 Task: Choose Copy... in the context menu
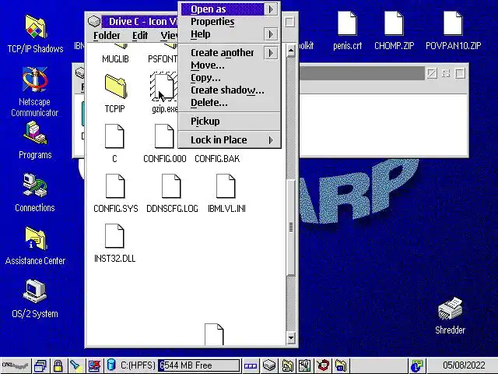(230, 78)
